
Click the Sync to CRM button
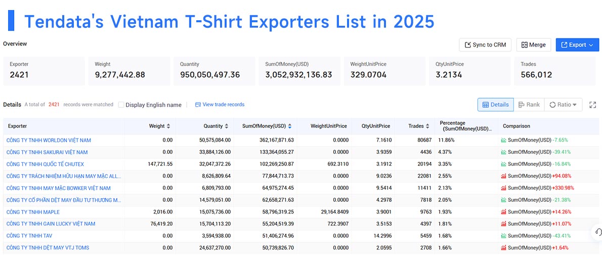485,45
